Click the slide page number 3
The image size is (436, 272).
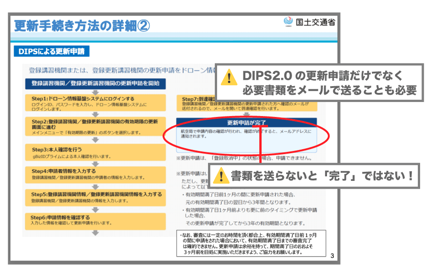point(332,256)
